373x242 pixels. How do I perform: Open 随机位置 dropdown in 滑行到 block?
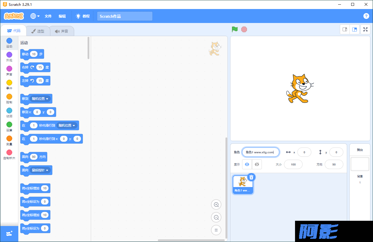pyautogui.click(x=67, y=125)
